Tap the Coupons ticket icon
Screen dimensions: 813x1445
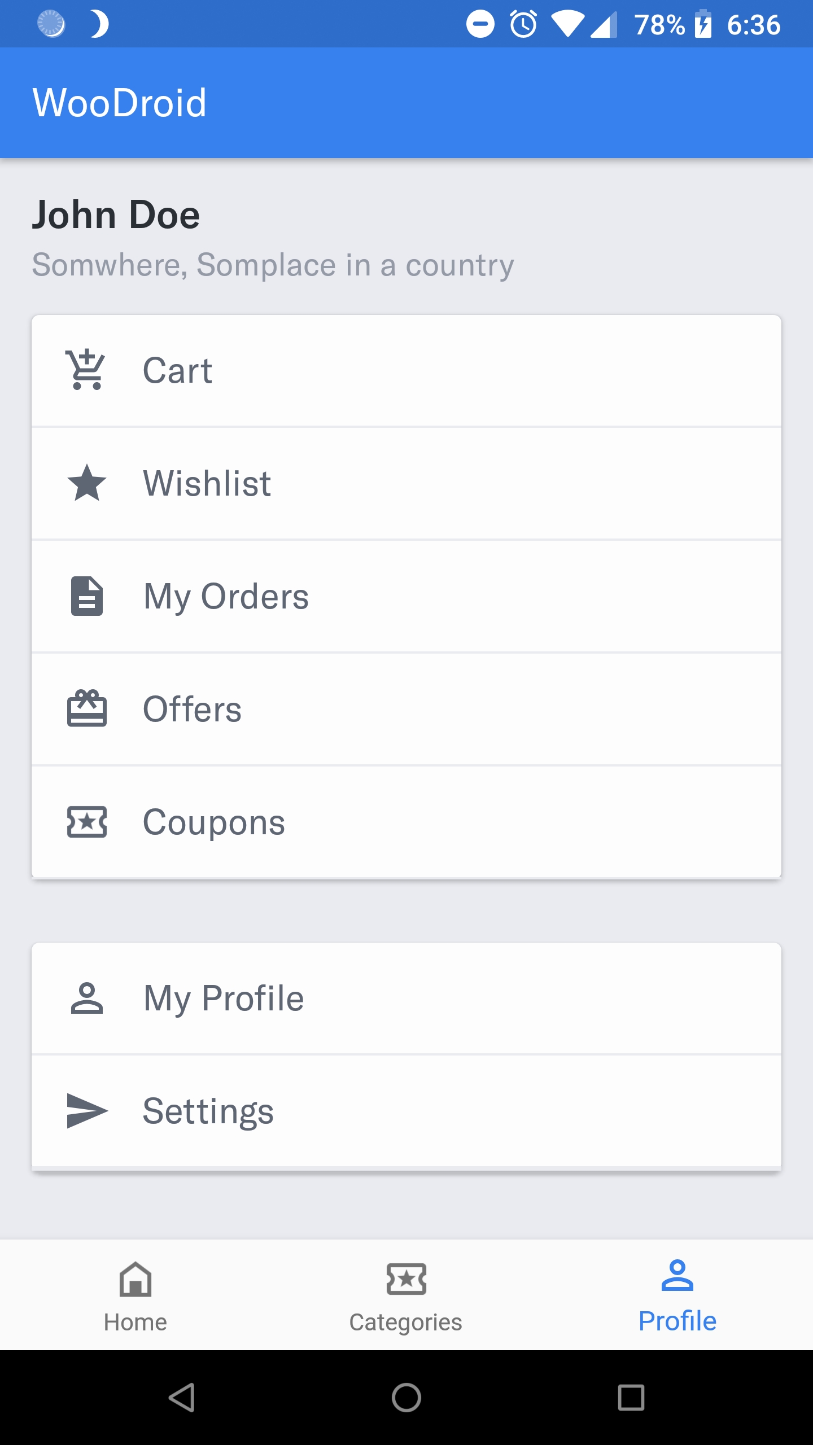86,822
